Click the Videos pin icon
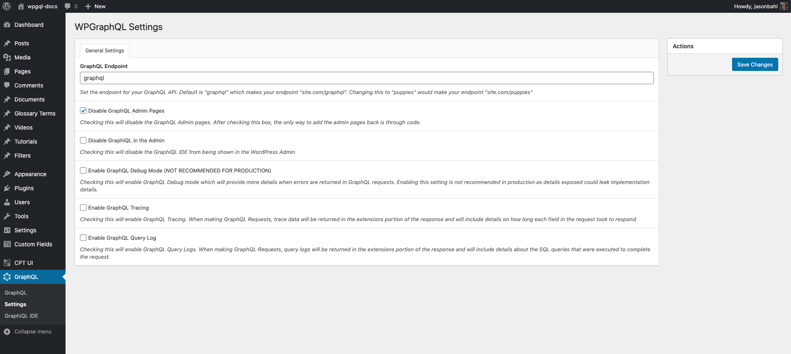This screenshot has width=791, height=354. (7, 127)
